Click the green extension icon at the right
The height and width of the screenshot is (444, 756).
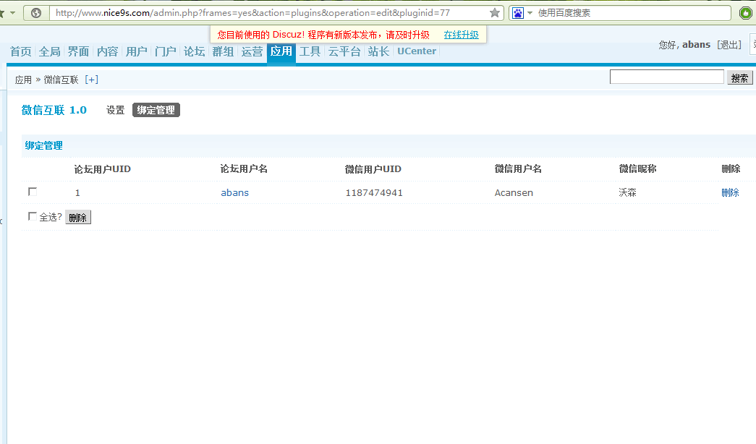pos(746,13)
